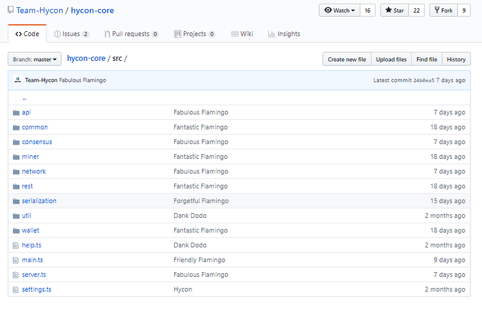Click '9 days ago' in main.ts row
Image resolution: width=482 pixels, height=310 pixels.
(449, 260)
